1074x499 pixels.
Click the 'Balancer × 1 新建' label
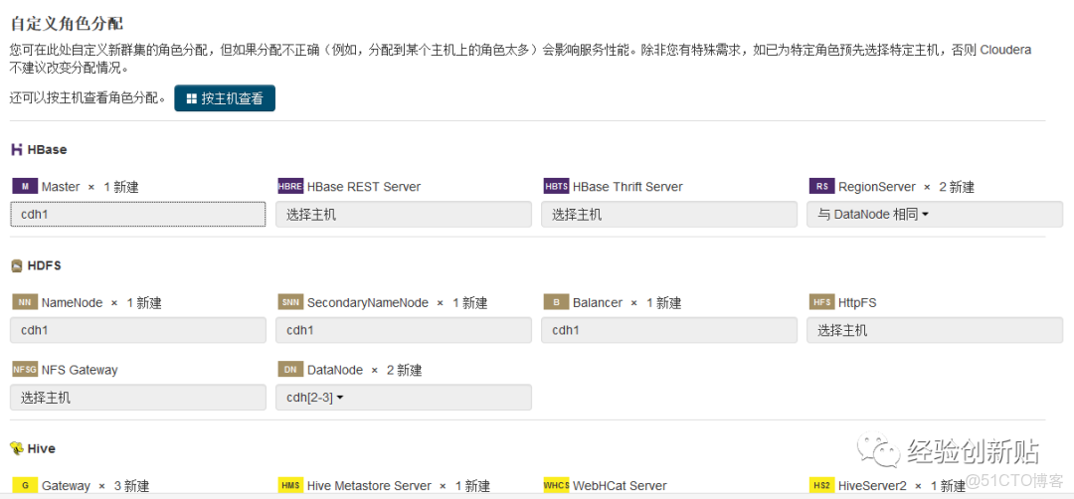click(x=627, y=302)
